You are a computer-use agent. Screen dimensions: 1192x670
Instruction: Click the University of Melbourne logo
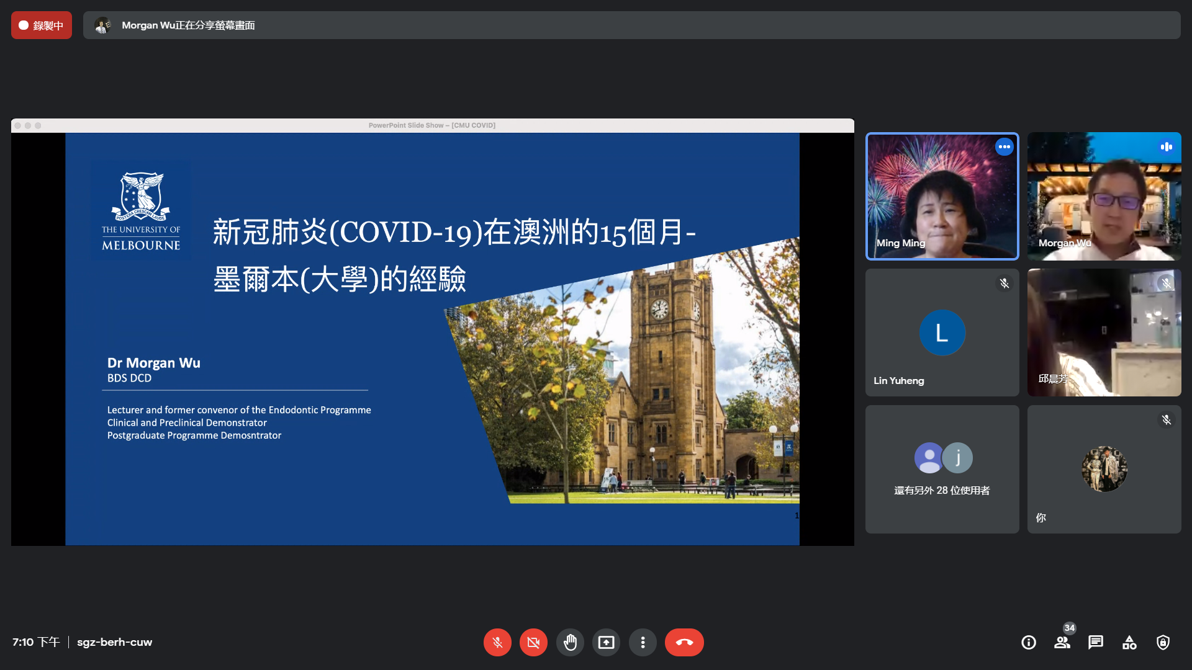click(141, 211)
